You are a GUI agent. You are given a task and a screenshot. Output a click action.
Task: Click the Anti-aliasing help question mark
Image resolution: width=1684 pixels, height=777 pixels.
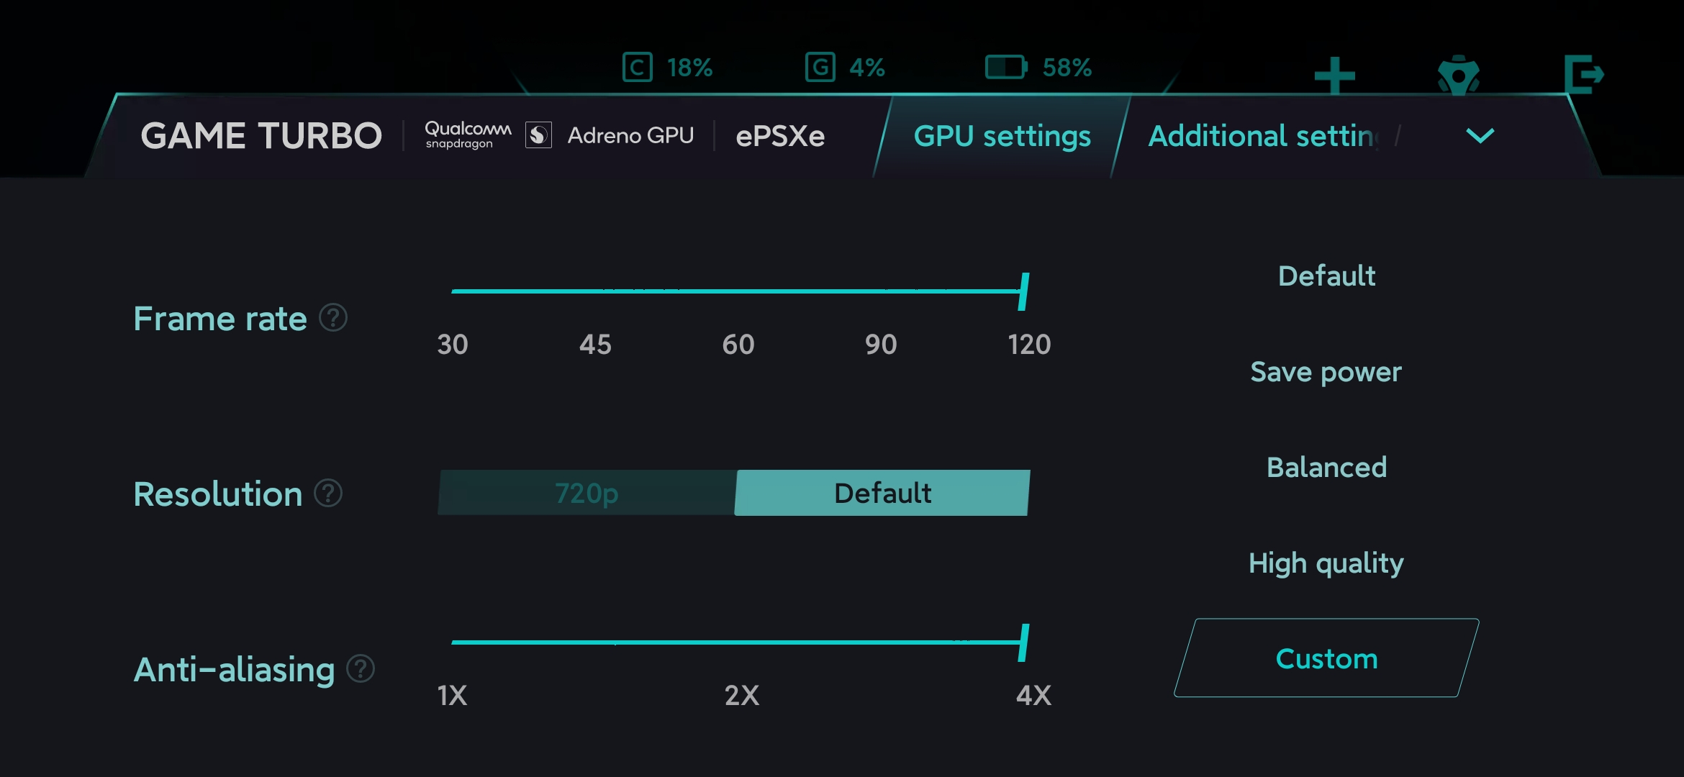click(361, 669)
